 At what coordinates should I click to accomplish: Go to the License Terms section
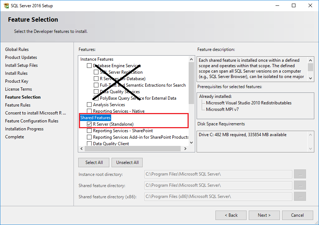(x=18, y=89)
